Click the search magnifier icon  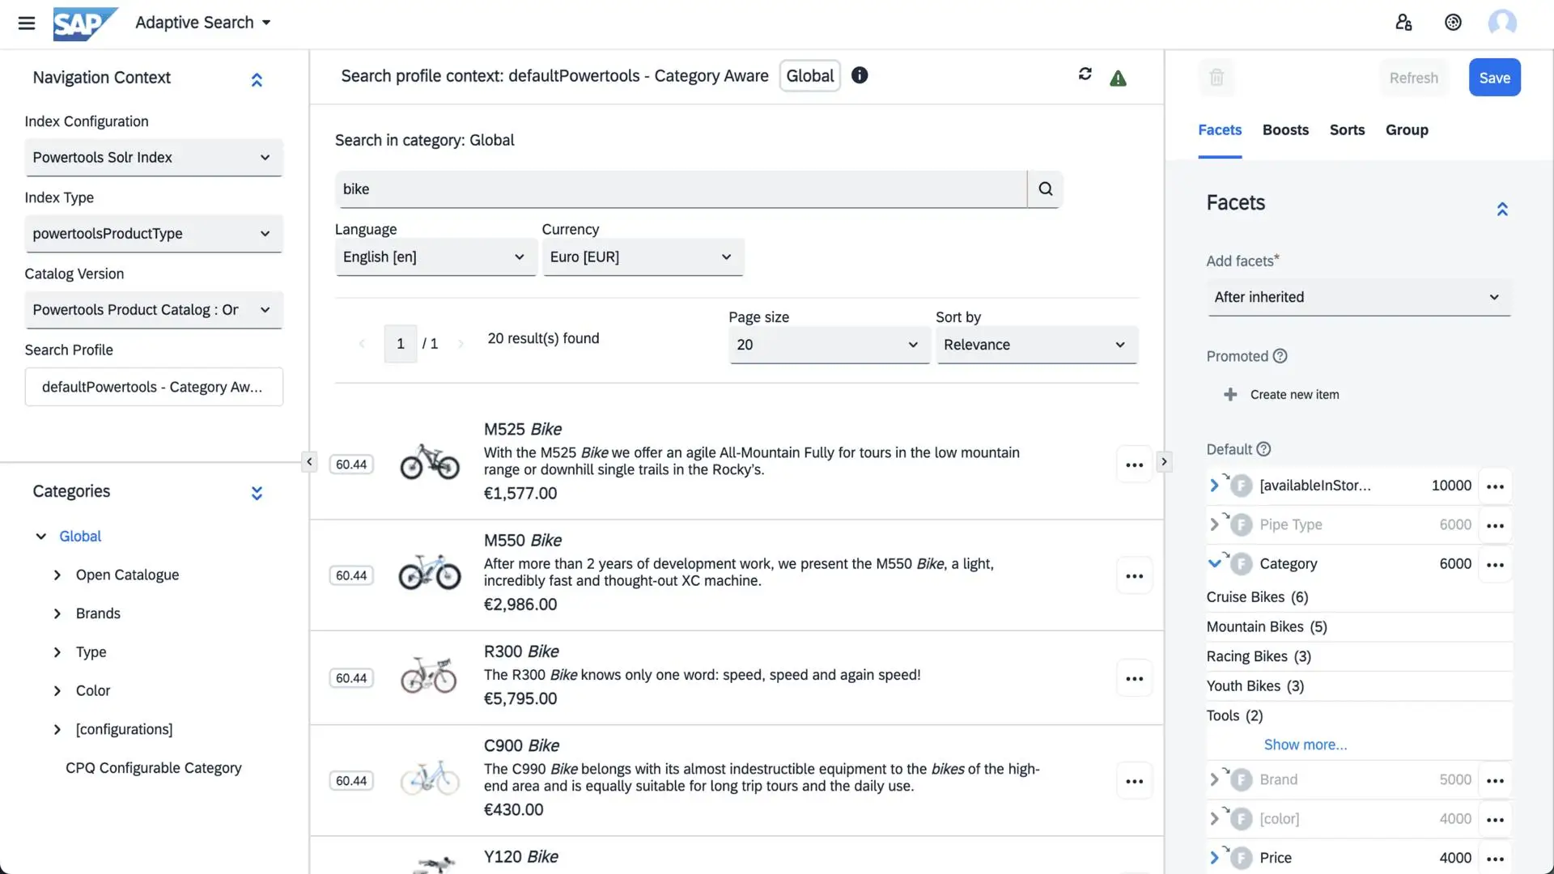1046,189
